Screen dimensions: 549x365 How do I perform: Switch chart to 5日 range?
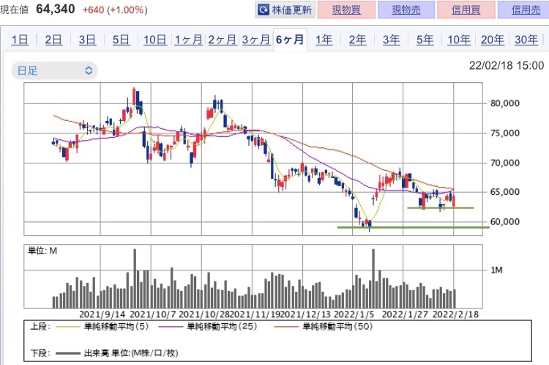(121, 40)
